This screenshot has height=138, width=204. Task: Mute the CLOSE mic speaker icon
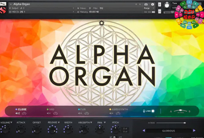(x=18, y=113)
